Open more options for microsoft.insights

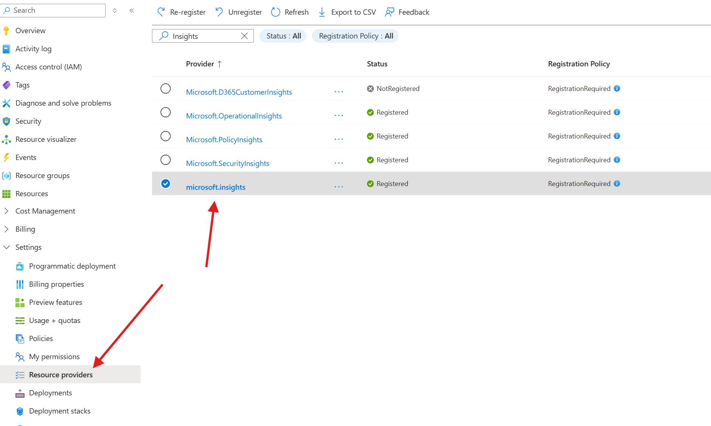(x=339, y=187)
